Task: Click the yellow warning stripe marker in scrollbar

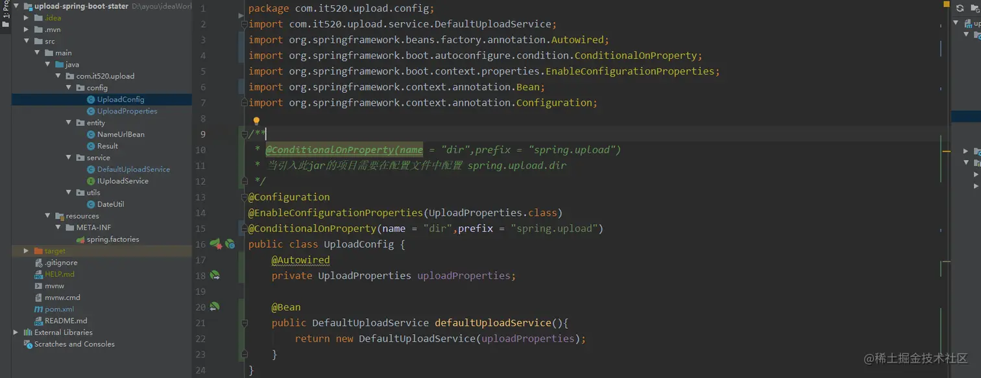Action: pyautogui.click(x=947, y=150)
